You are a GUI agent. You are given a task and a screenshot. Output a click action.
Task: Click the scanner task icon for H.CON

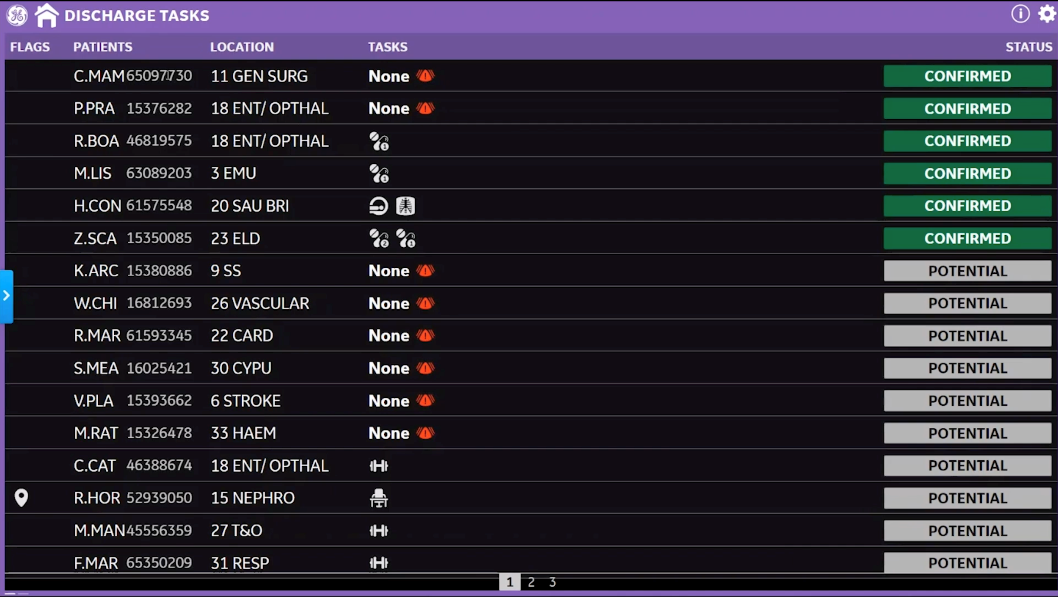click(x=378, y=206)
